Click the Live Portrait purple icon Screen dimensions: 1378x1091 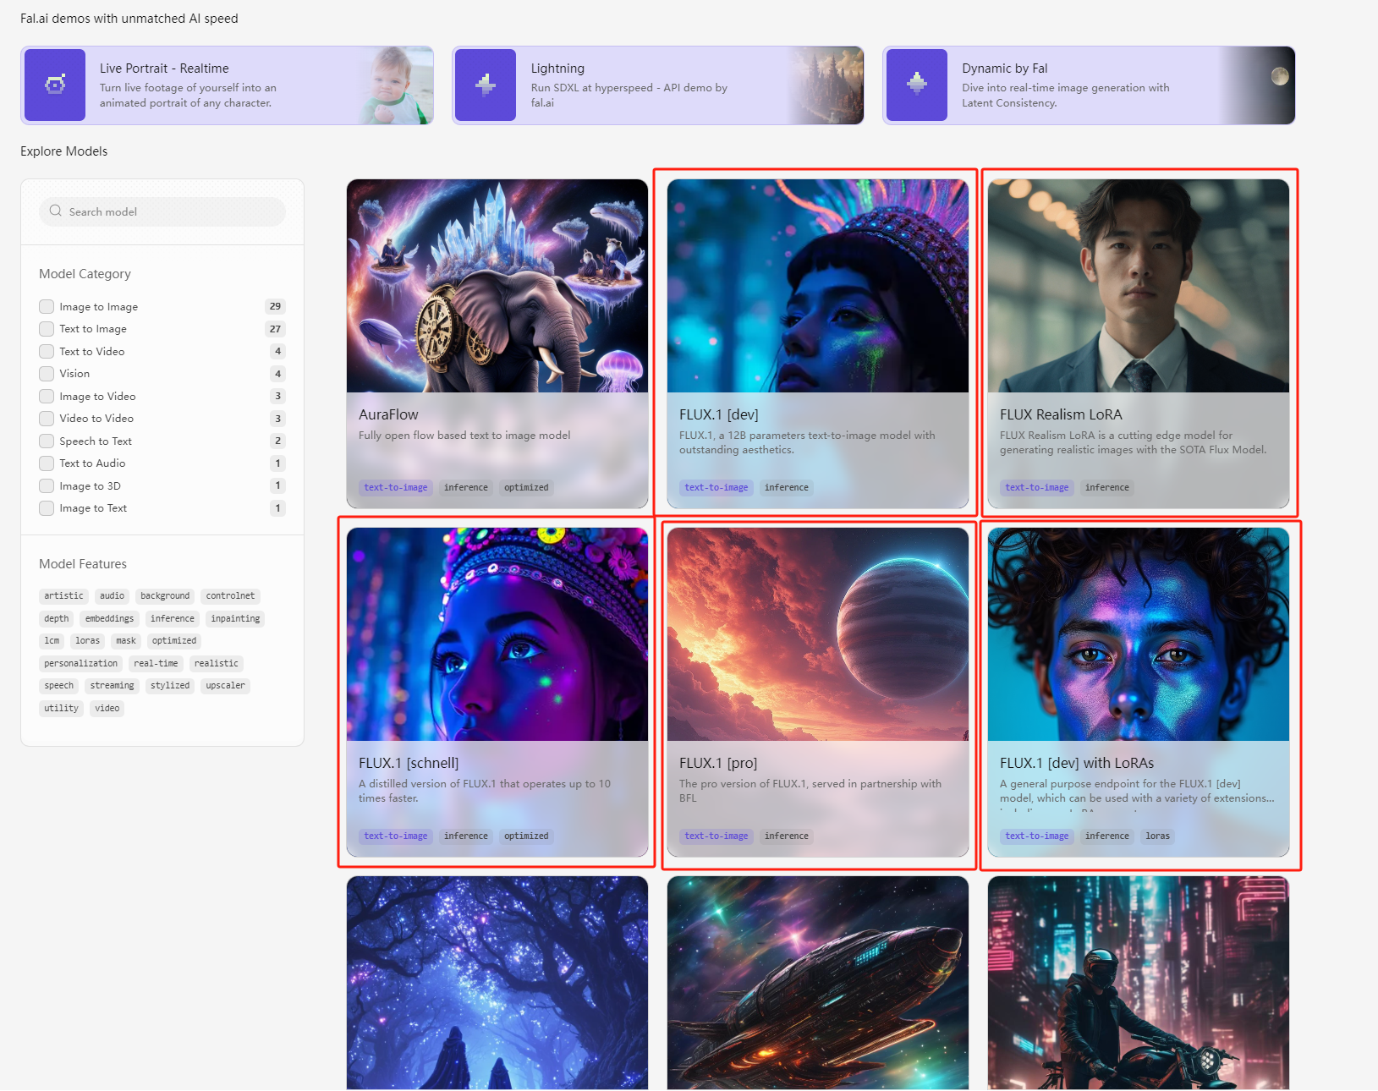(x=55, y=85)
